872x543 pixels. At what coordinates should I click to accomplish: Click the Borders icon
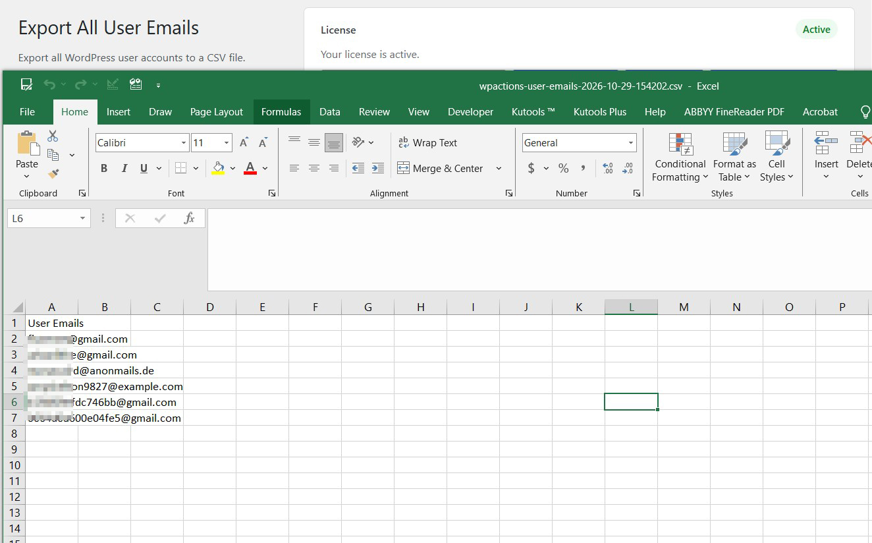180,169
